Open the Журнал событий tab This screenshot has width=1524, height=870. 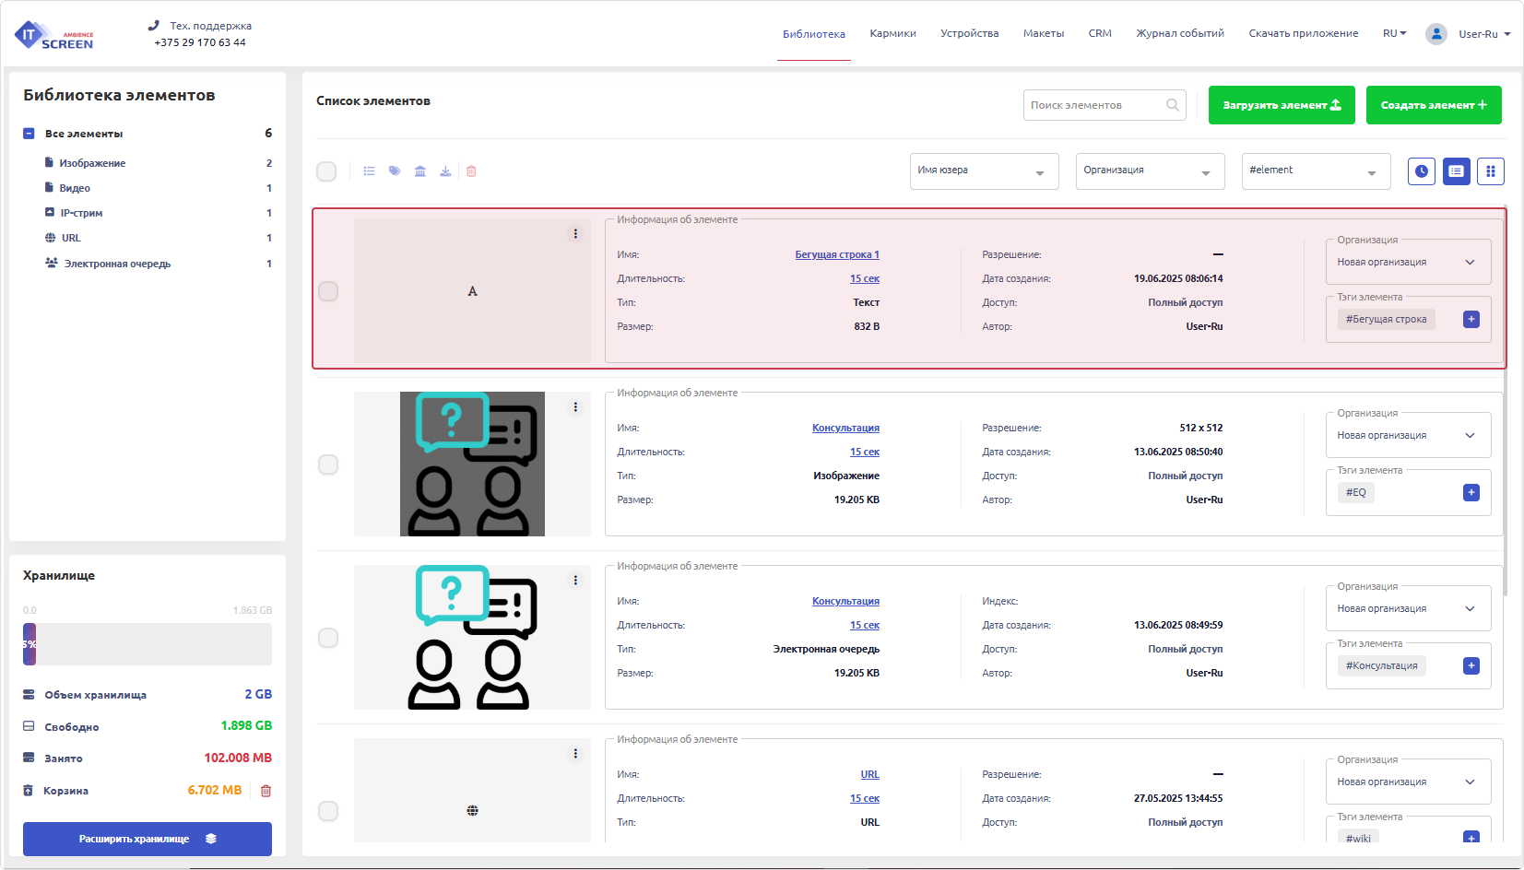(x=1179, y=33)
